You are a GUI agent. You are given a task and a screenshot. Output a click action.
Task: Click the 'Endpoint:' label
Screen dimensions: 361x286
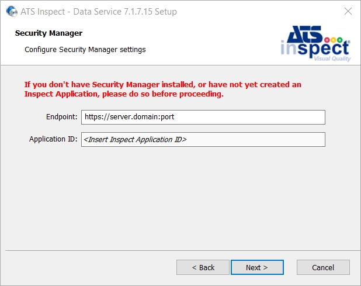(x=62, y=117)
